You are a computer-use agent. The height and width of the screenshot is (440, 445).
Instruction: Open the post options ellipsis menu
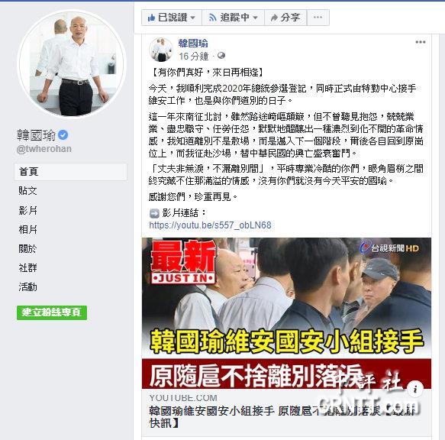click(421, 42)
